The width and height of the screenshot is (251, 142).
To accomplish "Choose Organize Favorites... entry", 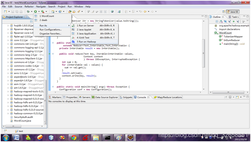I will pos(52,33).
